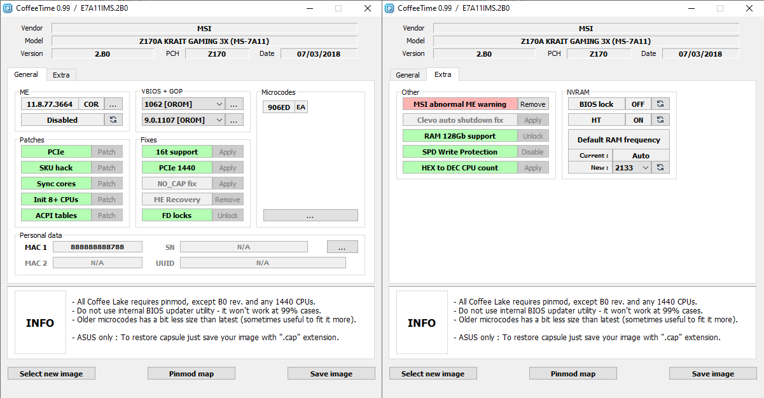764x398 pixels.
Task: Apply Clevo auto shutdown fix
Action: click(533, 120)
